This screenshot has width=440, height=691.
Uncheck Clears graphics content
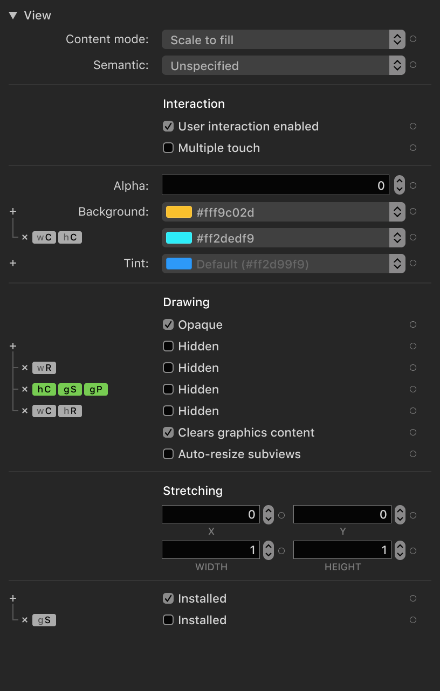point(168,432)
